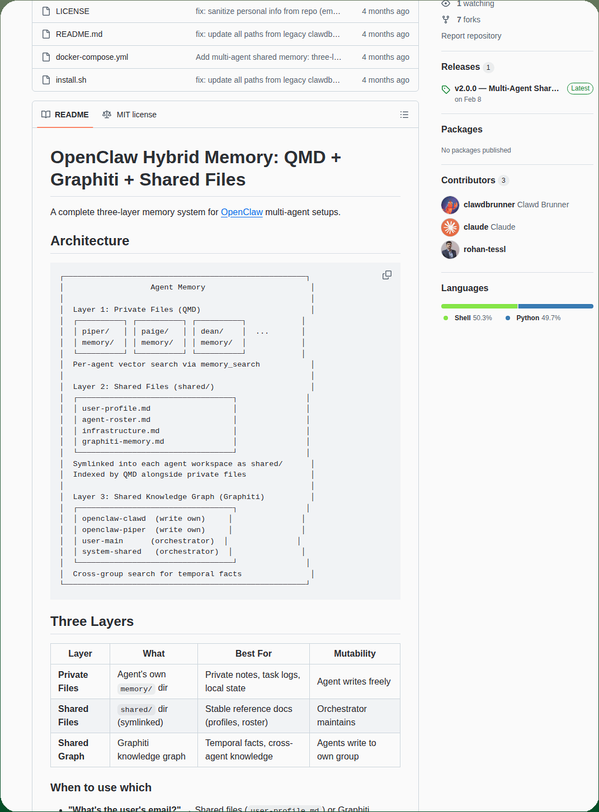599x812 pixels.
Task: Click the green dot beside Shell
Action: 446,318
